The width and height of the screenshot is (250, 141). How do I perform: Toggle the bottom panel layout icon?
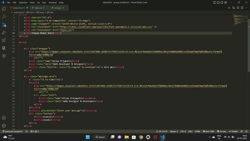(x=218, y=2)
